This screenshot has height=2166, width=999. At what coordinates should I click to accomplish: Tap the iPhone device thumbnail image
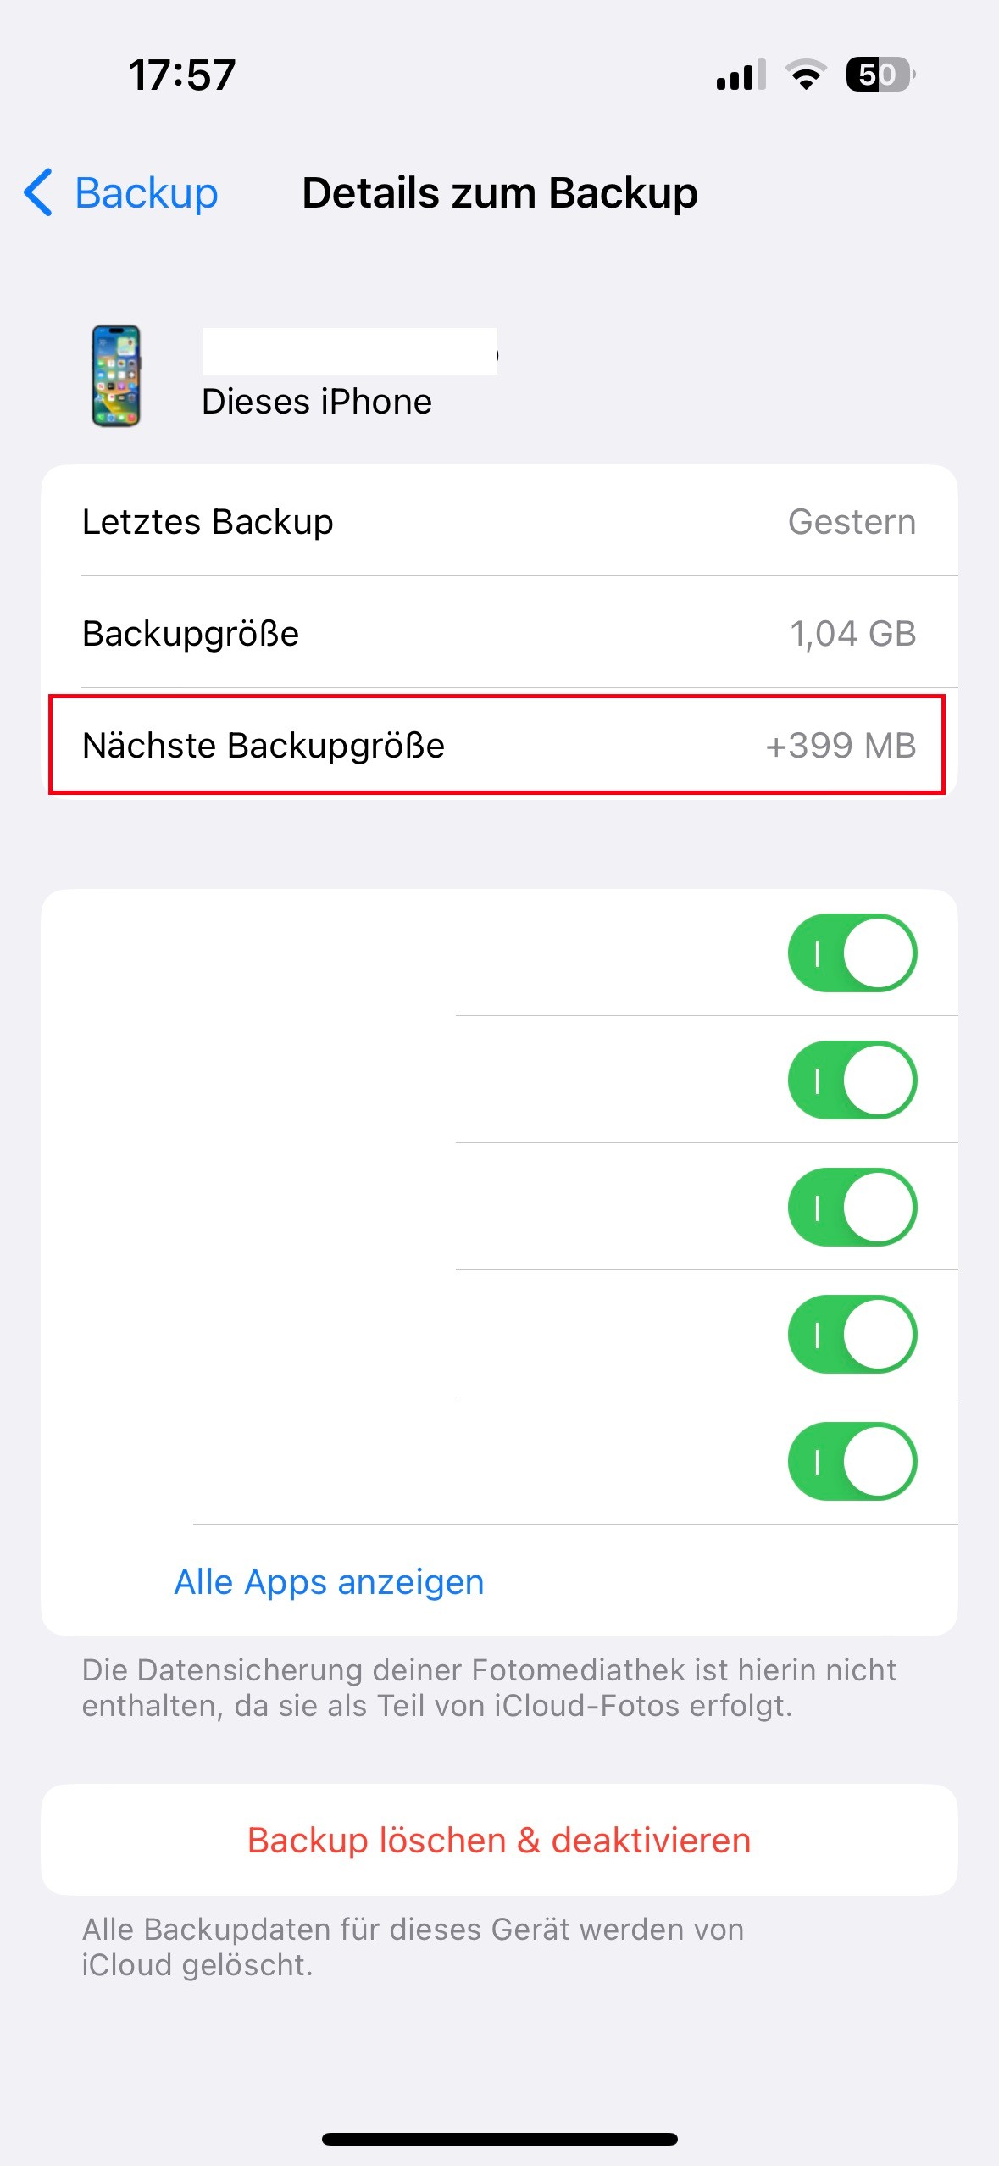[116, 375]
